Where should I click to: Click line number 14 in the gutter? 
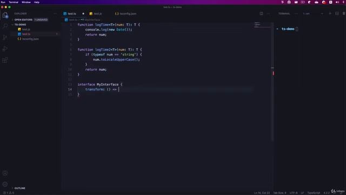(x=70, y=89)
